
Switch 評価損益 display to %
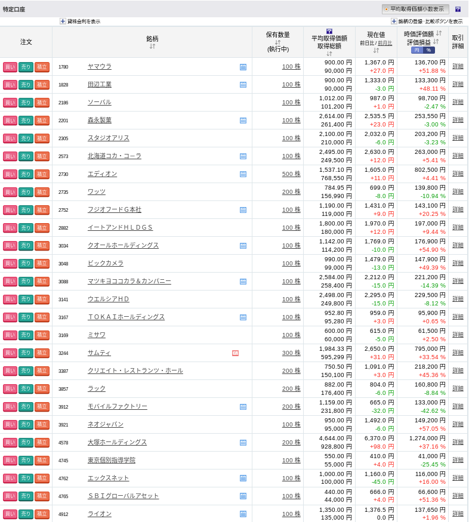coord(429,50)
